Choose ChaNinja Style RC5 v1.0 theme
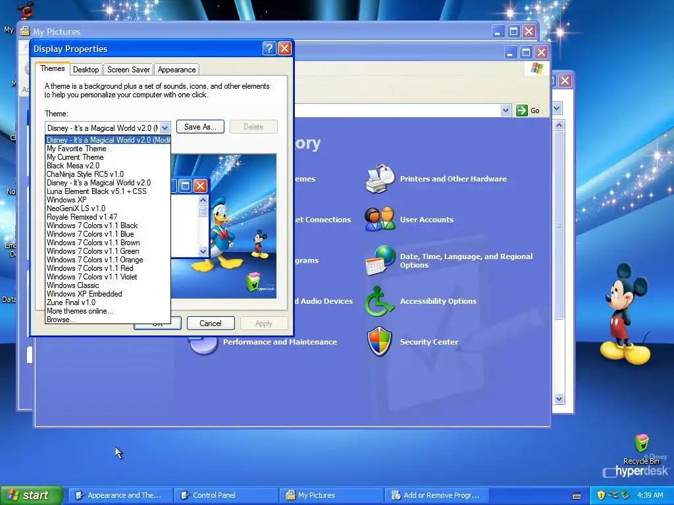 (108, 174)
